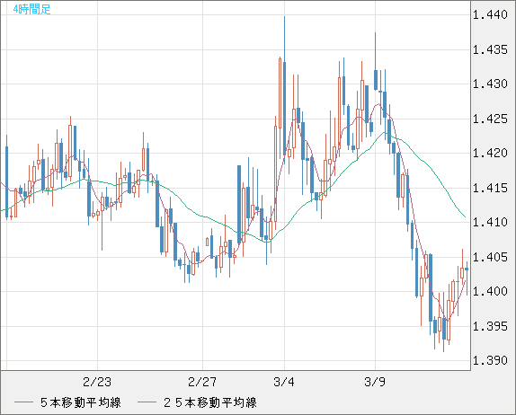This screenshot has height=415, width=516.
Task: Click the 1.420 price axis label
Action: pos(490,153)
